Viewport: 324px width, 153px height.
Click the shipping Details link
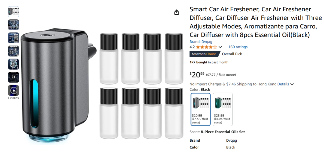point(283,84)
